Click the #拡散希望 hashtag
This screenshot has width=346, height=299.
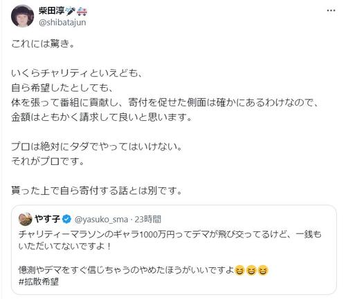click(x=39, y=282)
